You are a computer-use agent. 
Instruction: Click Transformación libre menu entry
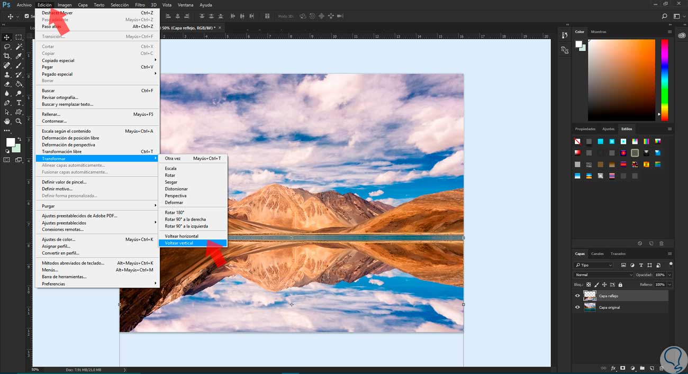pos(97,152)
